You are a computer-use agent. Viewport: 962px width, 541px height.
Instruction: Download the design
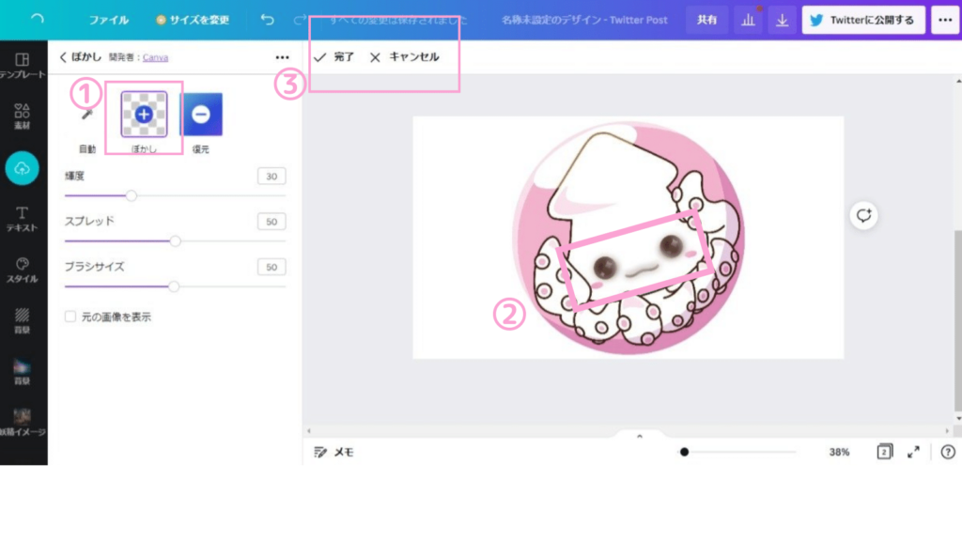[x=782, y=20]
